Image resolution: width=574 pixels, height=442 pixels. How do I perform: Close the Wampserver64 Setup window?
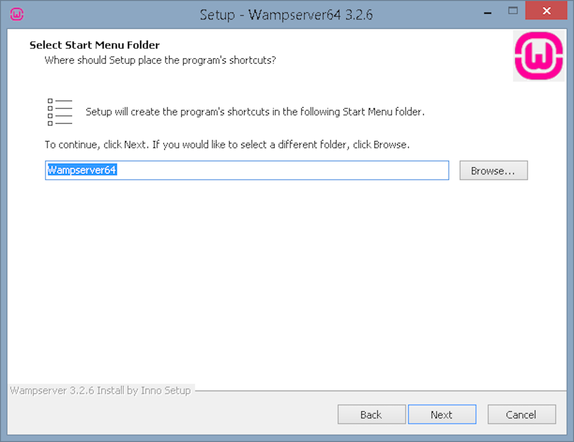[546, 11]
